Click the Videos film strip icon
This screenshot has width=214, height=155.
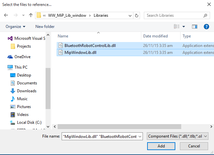point(13,115)
